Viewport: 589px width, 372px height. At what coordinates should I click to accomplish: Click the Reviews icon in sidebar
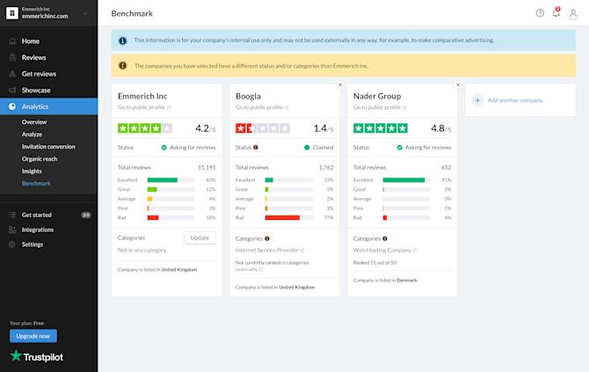pyautogui.click(x=12, y=57)
